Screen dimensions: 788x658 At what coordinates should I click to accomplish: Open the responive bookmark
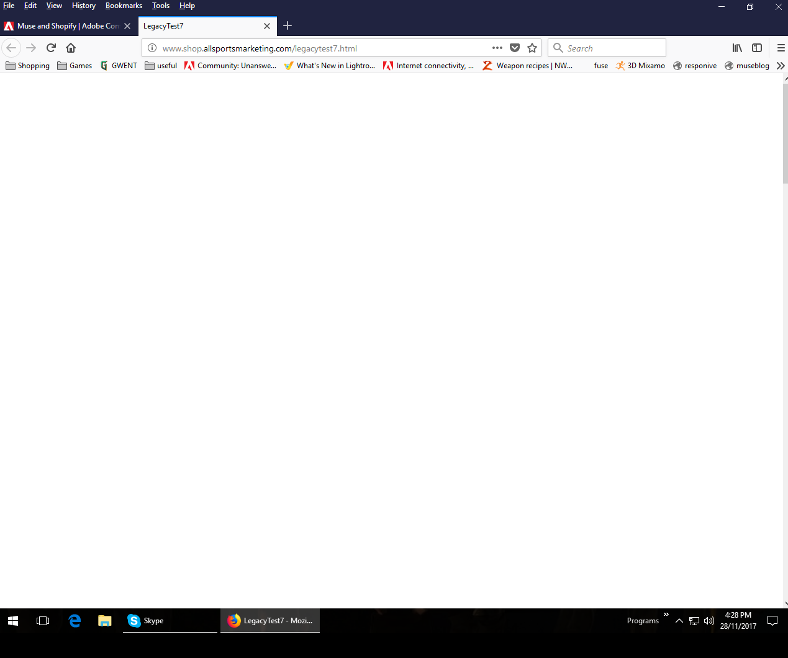point(695,66)
